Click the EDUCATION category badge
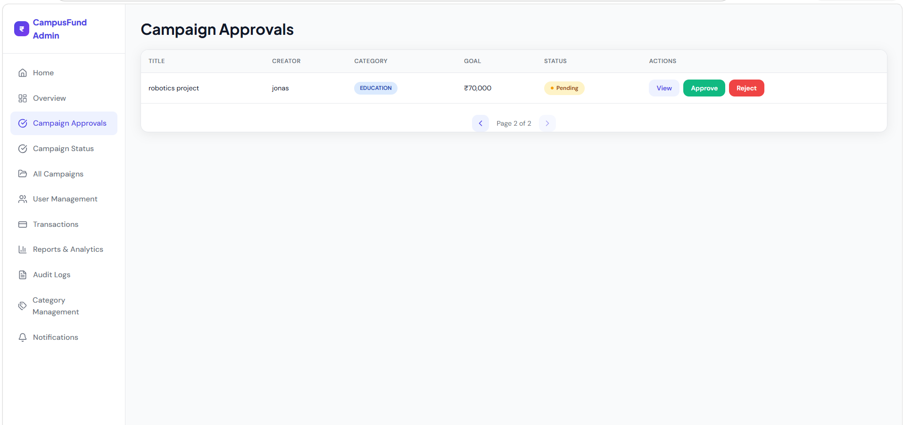 click(376, 88)
